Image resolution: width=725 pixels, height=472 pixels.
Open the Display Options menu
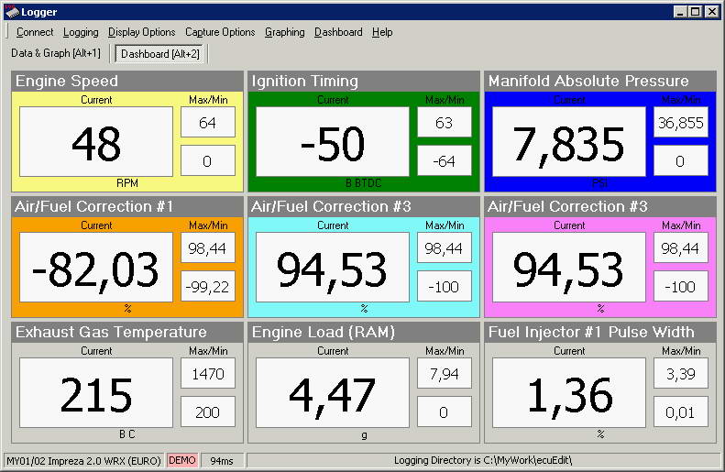click(x=142, y=32)
